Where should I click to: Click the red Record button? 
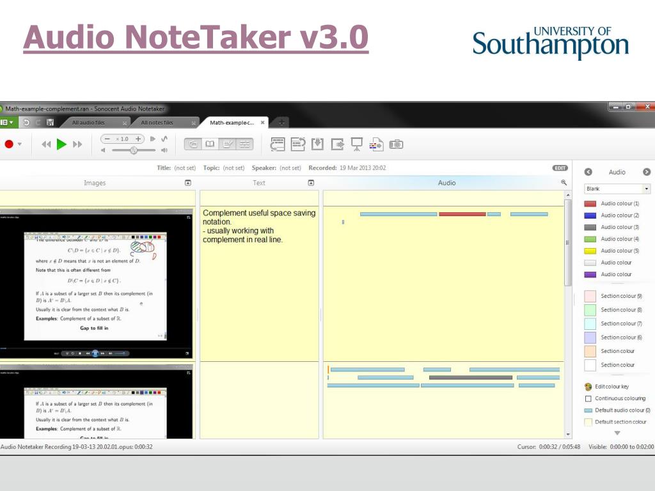[x=9, y=144]
